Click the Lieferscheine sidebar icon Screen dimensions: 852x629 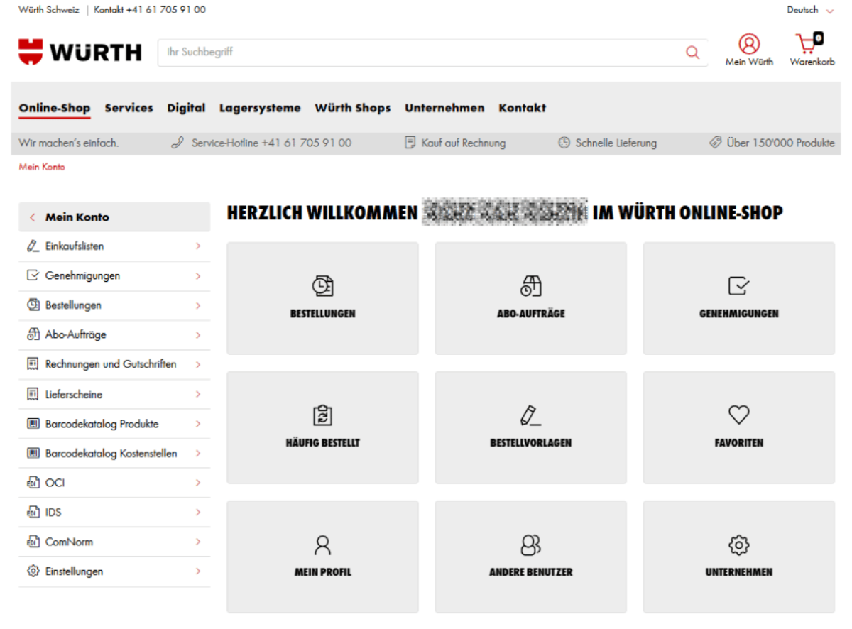(33, 394)
